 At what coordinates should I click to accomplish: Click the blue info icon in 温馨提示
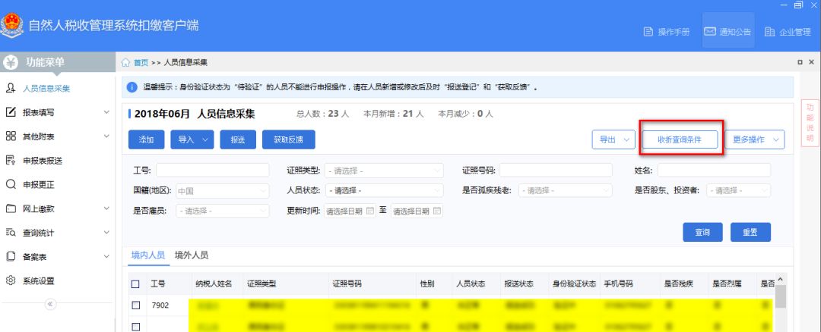[x=132, y=87]
